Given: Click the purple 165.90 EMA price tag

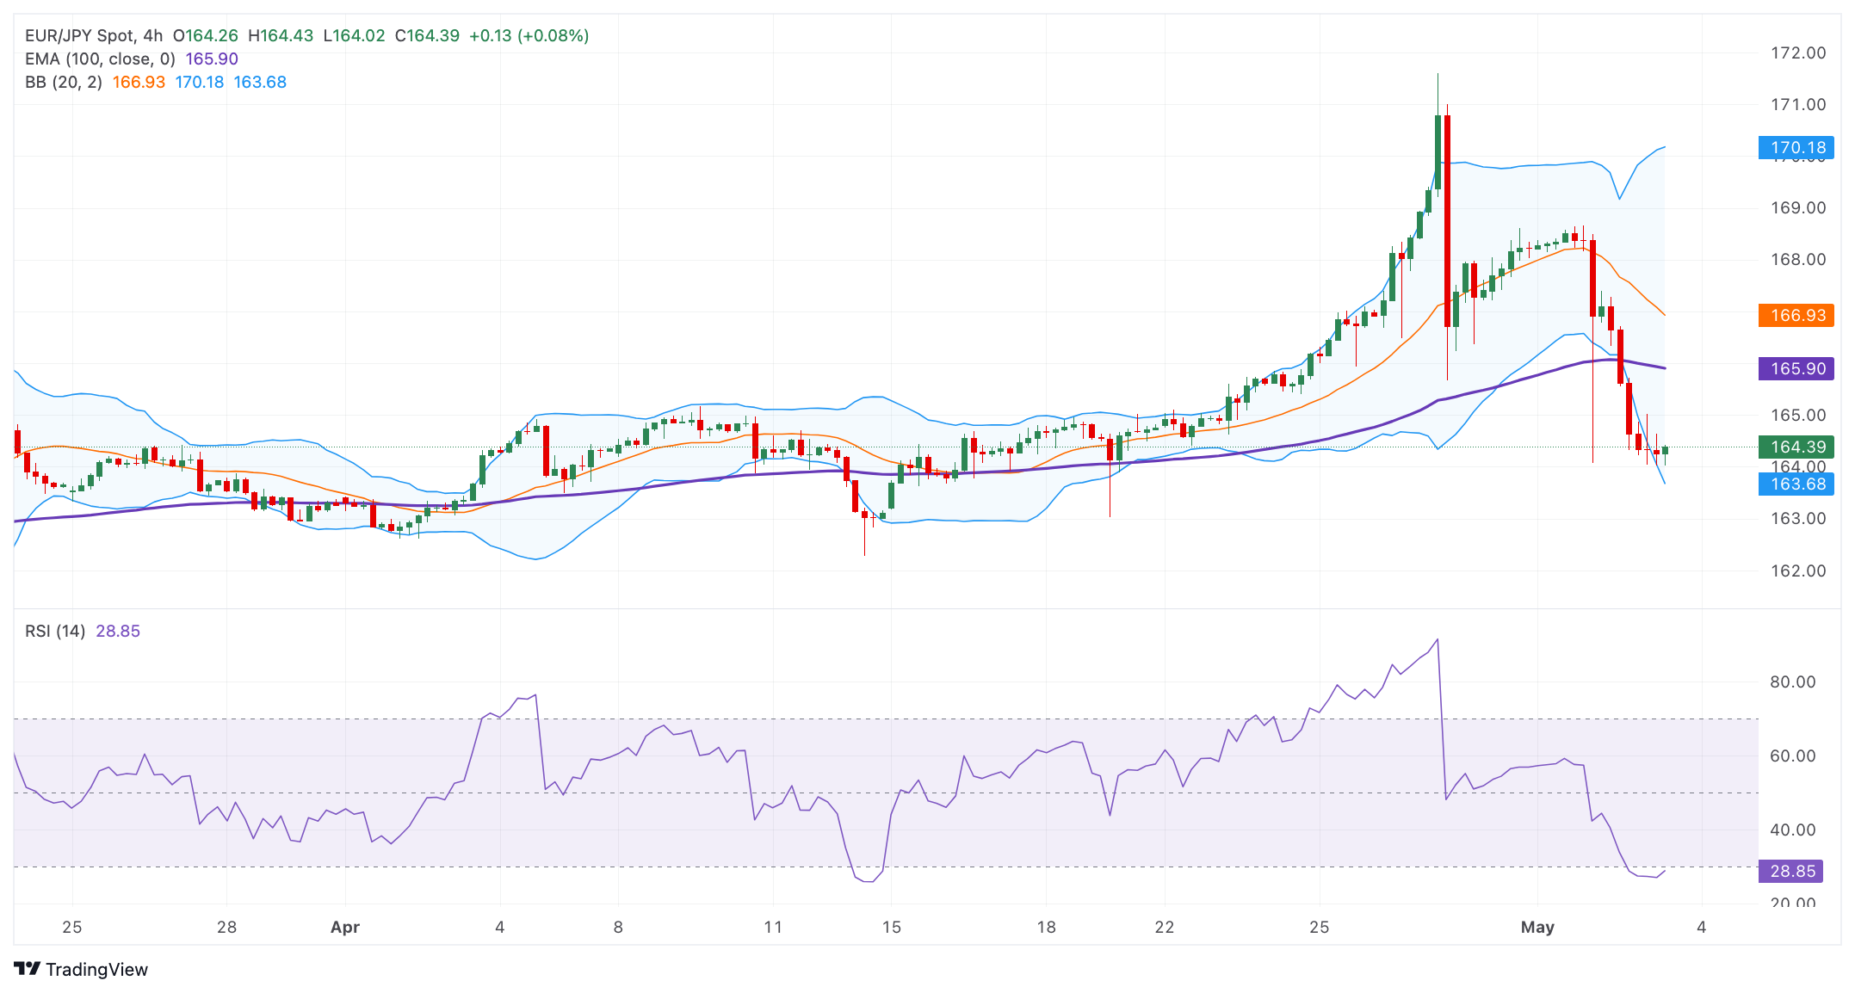Looking at the screenshot, I should pos(1796,369).
